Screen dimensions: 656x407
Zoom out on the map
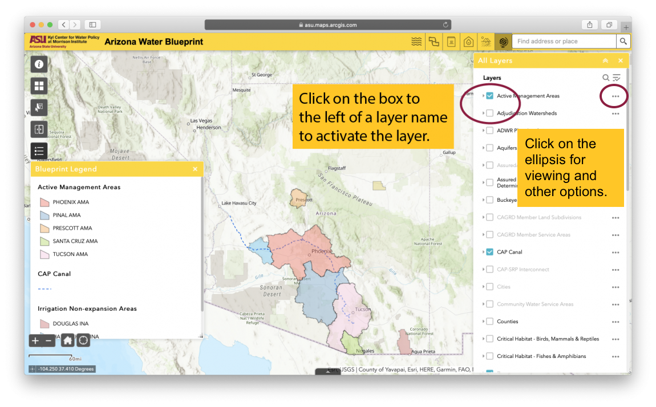(x=48, y=340)
